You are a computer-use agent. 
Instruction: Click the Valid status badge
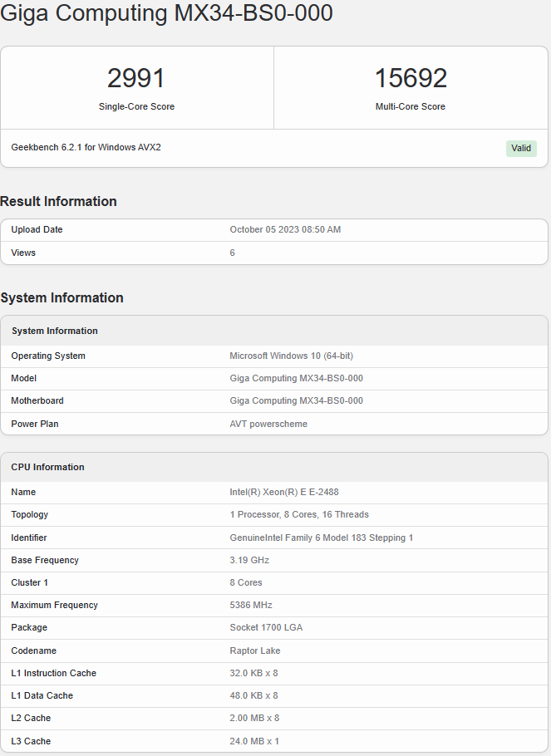pos(521,148)
